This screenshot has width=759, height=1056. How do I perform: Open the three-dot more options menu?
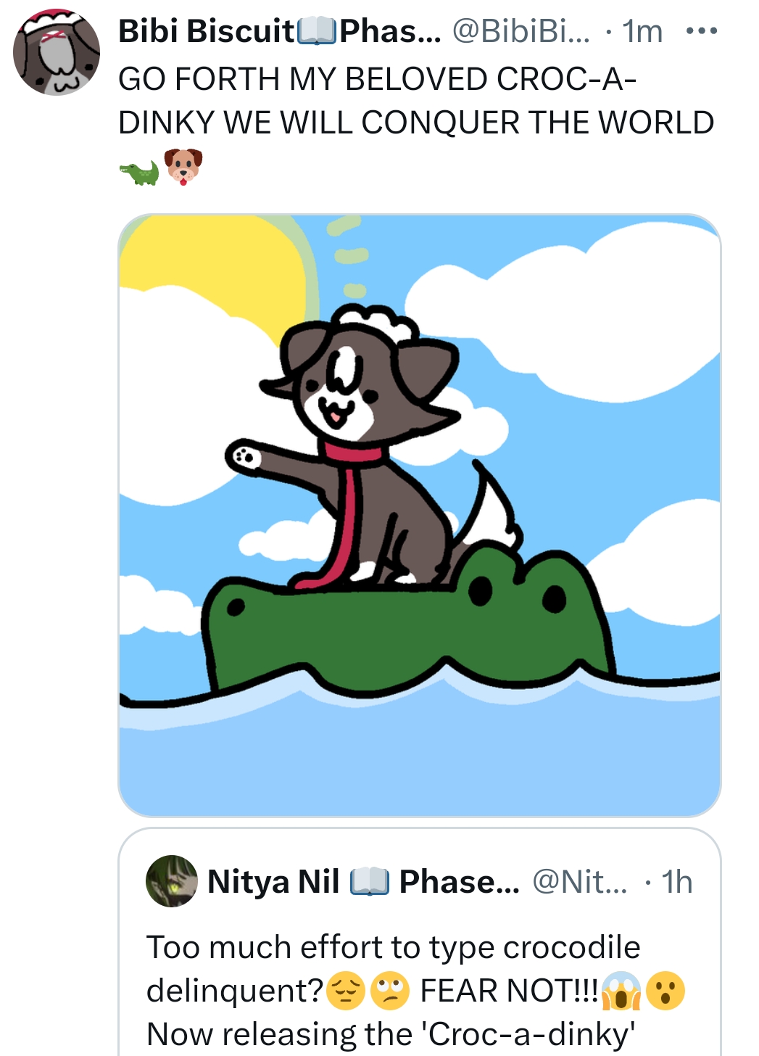click(701, 31)
